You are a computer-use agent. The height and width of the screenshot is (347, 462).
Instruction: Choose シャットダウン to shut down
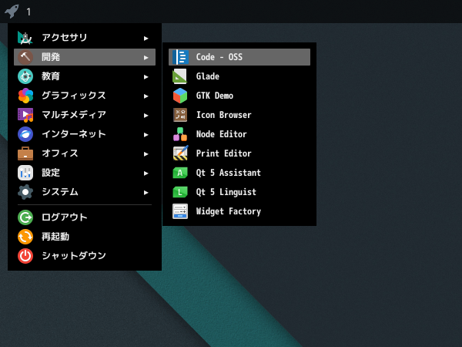point(85,256)
